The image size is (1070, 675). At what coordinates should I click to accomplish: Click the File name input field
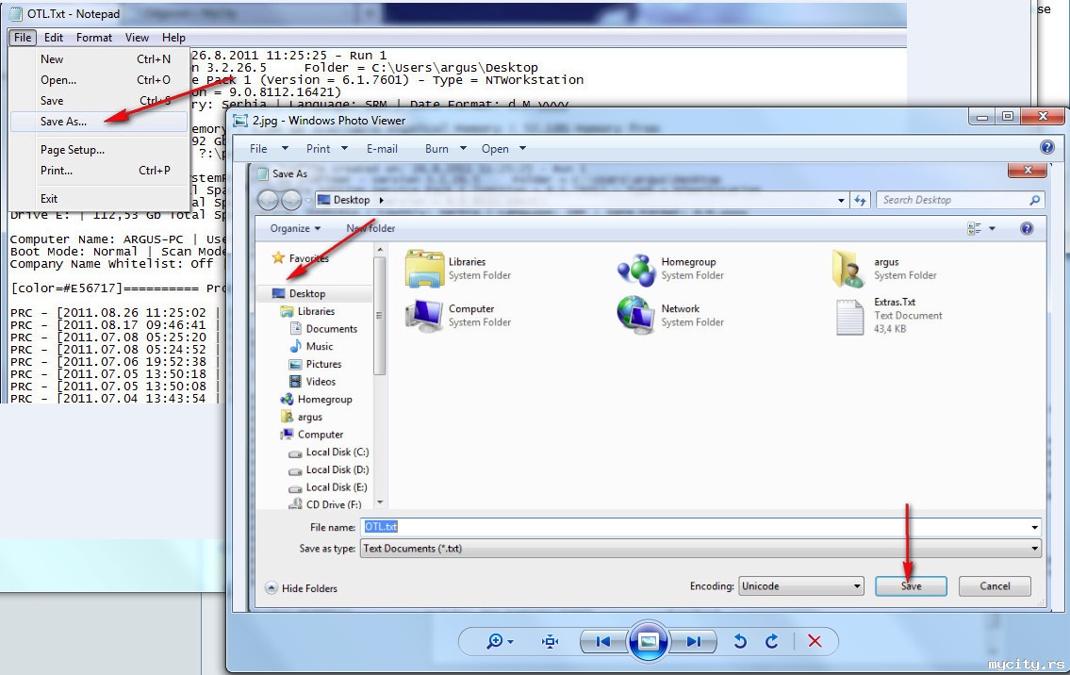[696, 527]
